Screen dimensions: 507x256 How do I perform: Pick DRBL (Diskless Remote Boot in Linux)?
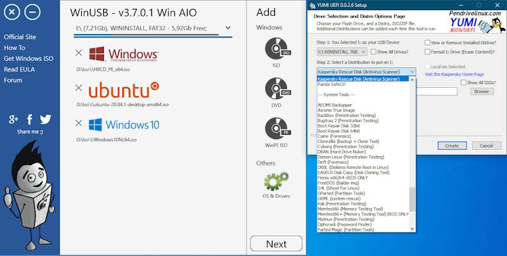[x=353, y=168]
